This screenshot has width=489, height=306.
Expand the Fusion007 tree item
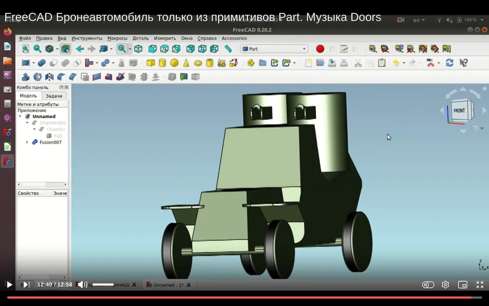(x=27, y=142)
